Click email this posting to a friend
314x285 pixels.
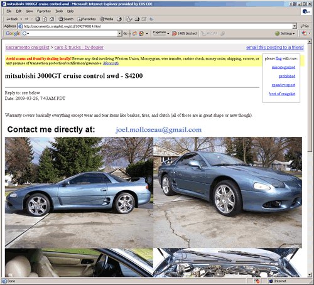pos(275,47)
